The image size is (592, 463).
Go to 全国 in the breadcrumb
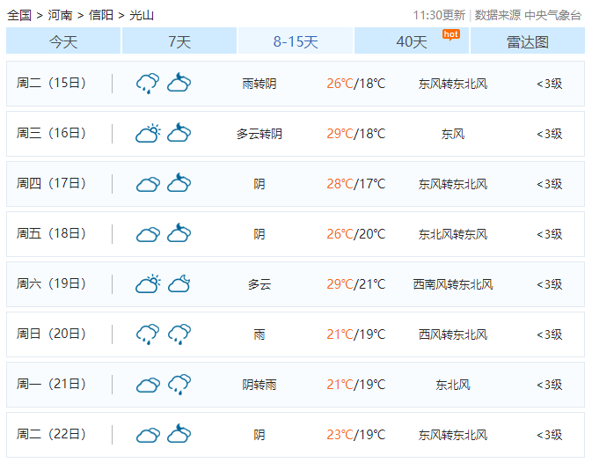tap(19, 15)
